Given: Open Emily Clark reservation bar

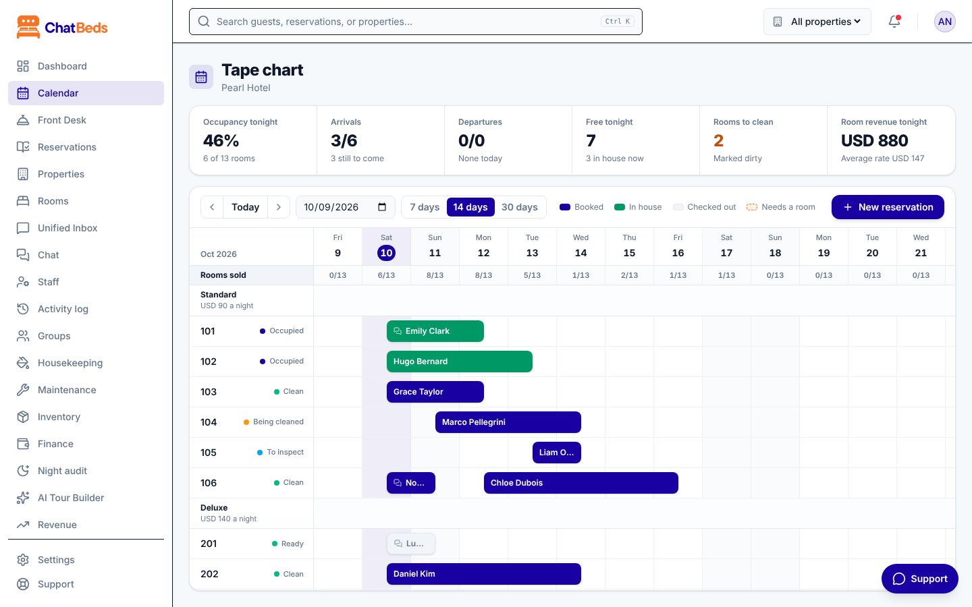Looking at the screenshot, I should [435, 331].
